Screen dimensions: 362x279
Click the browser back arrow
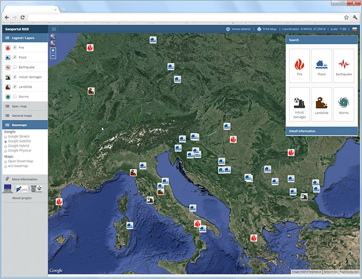(x=7, y=17)
